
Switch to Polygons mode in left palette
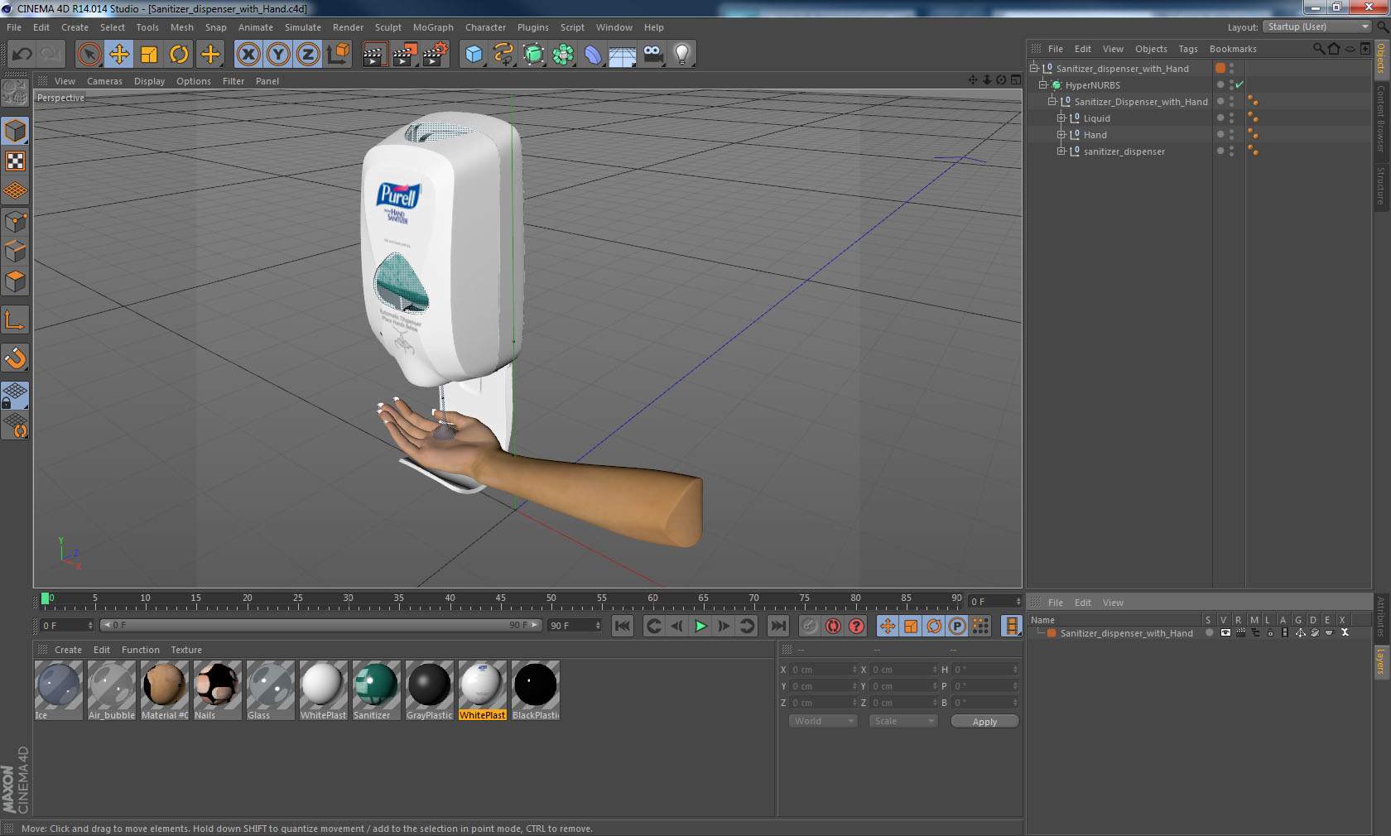15,281
